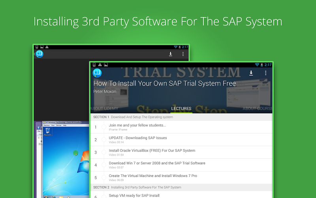The width and height of the screenshot is (316, 198).
Task: Open lecture 'Join me and your fellow students...'
Action: 181,127
